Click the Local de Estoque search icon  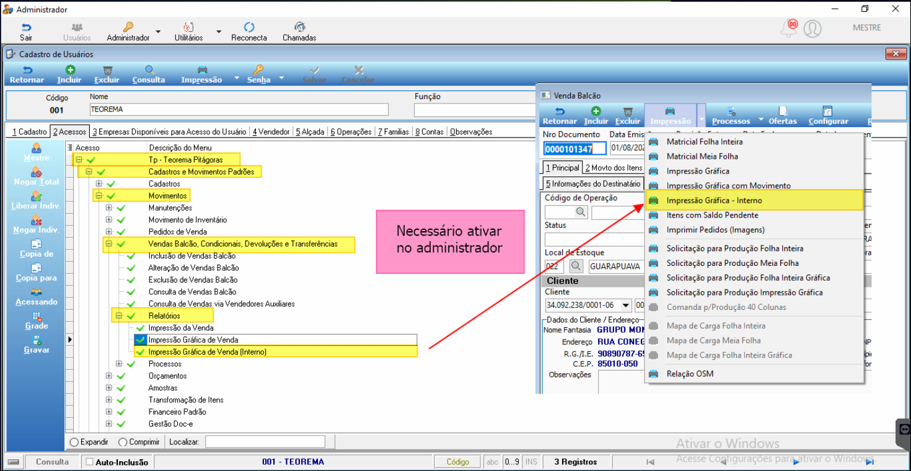(x=576, y=266)
